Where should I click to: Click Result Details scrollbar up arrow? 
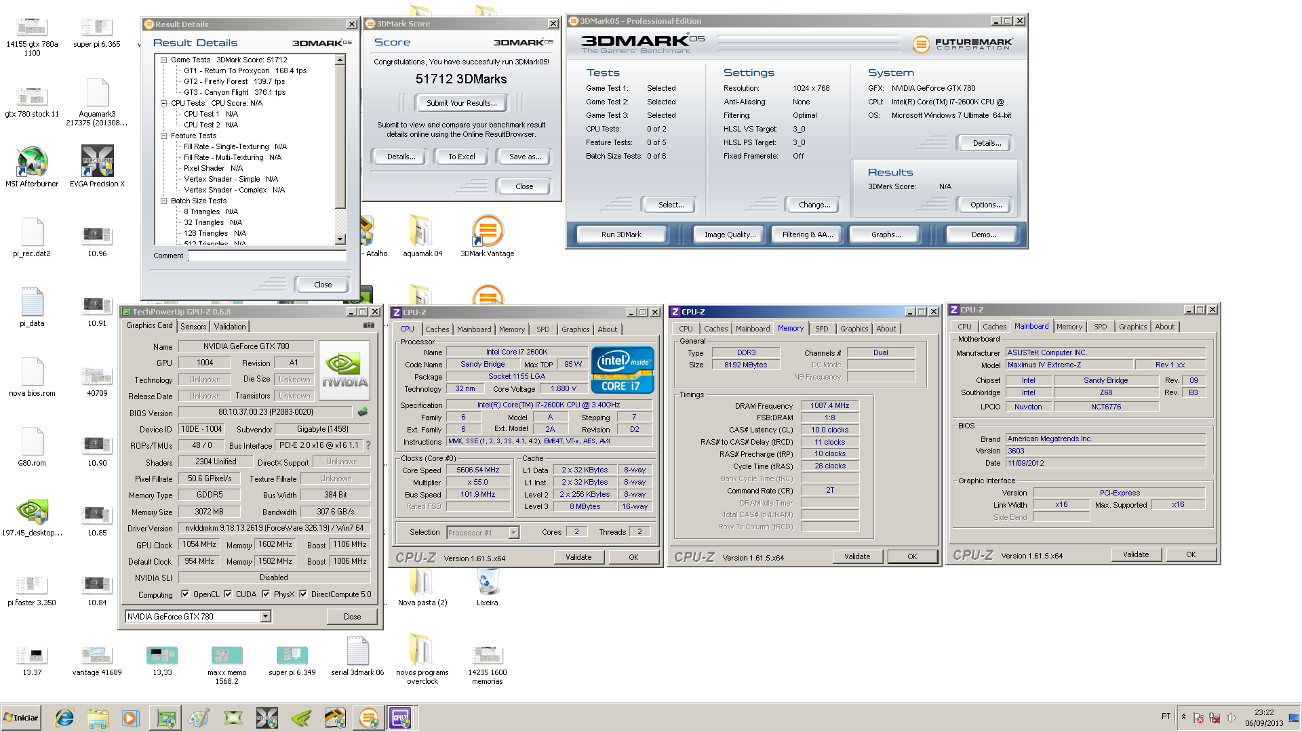(340, 60)
